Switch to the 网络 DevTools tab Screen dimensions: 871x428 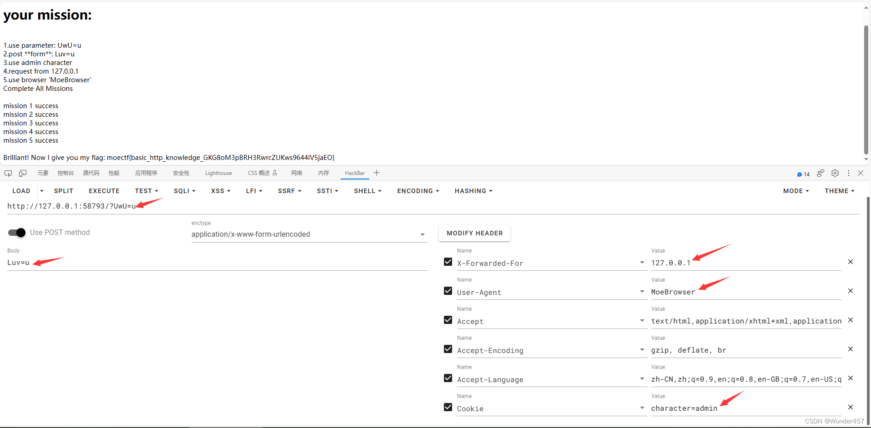pyautogui.click(x=296, y=173)
